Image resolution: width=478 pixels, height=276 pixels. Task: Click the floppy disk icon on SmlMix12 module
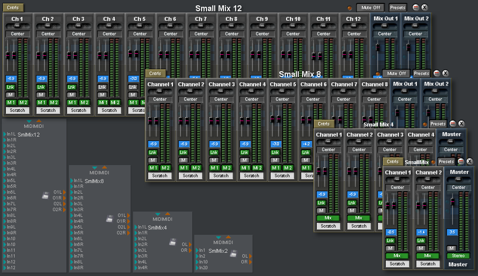(45, 195)
